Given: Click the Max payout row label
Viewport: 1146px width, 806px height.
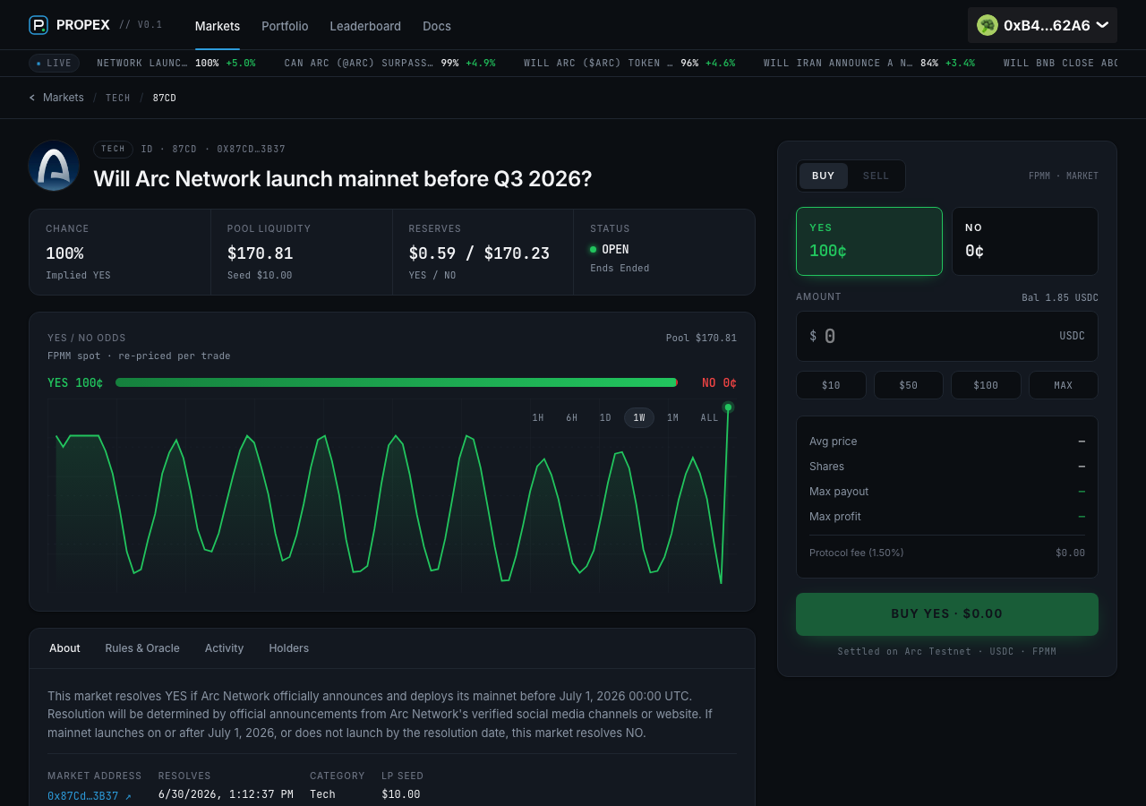Looking at the screenshot, I should (839, 492).
